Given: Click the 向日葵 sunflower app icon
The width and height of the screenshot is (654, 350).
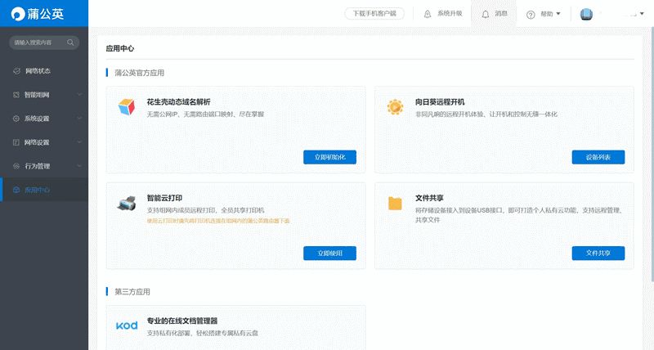Looking at the screenshot, I should click(x=395, y=107).
